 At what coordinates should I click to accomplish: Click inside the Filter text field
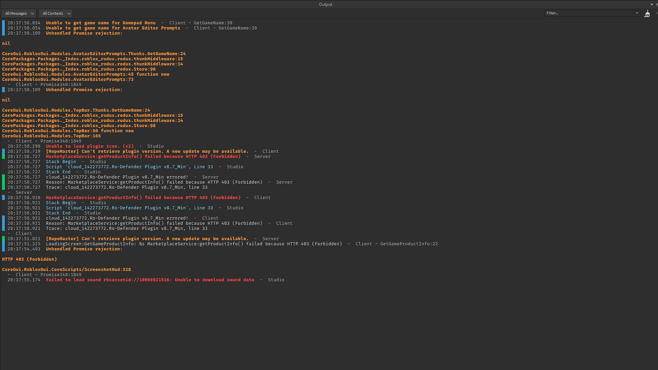(589, 13)
